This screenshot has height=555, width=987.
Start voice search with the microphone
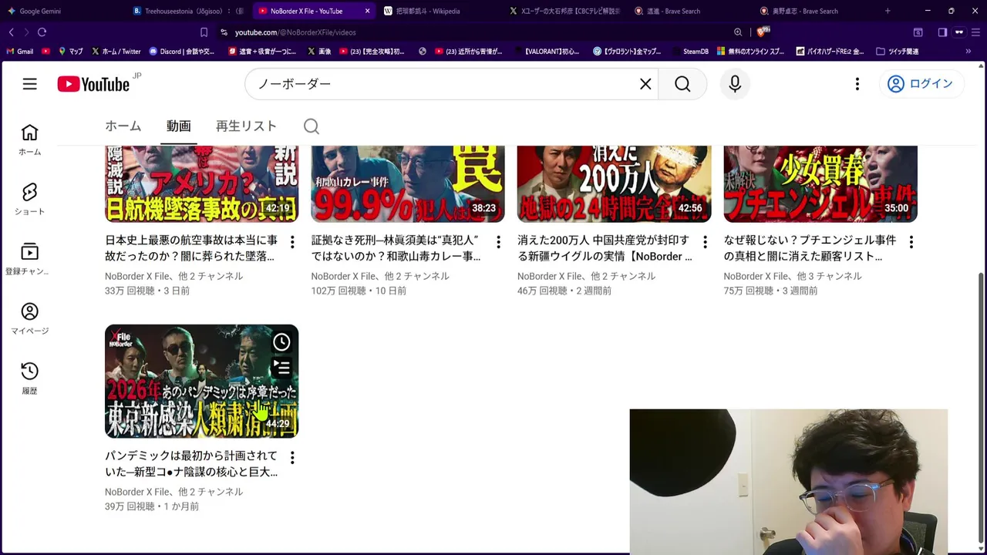coord(735,84)
